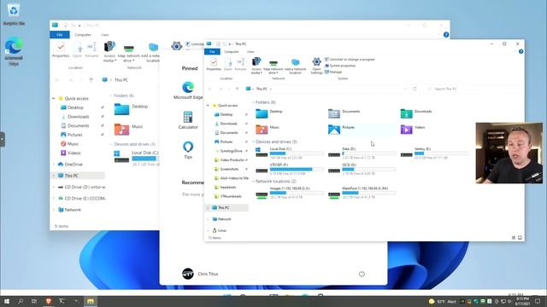Open the File tab of the back window
Image resolution: width=547 pixels, height=307 pixels.
click(x=60, y=35)
